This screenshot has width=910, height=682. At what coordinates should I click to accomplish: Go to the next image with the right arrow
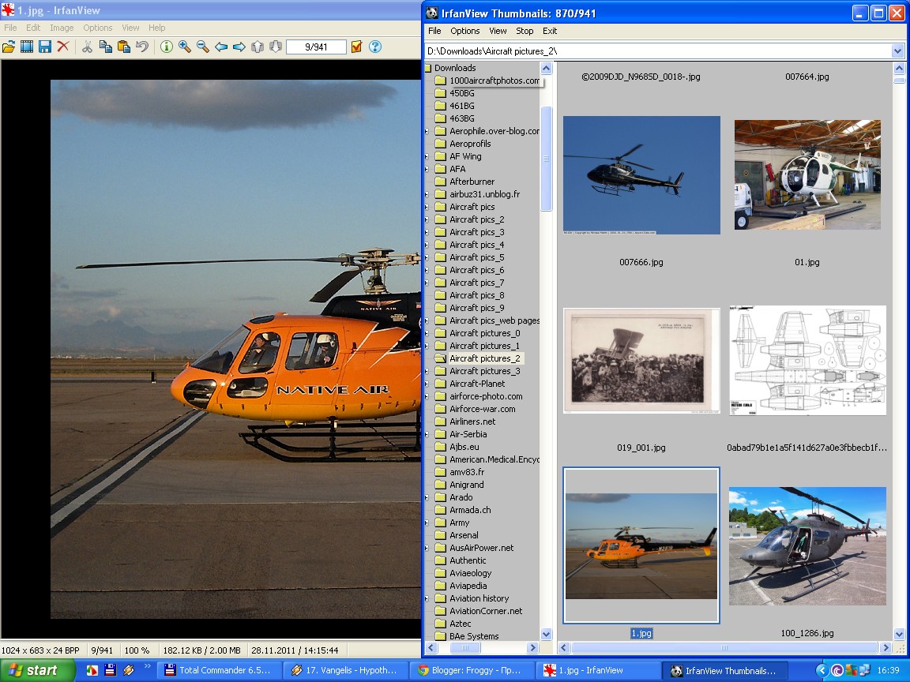(239, 47)
